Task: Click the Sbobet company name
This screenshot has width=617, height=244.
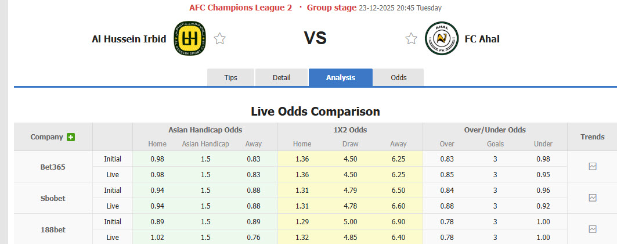Action: pos(53,198)
